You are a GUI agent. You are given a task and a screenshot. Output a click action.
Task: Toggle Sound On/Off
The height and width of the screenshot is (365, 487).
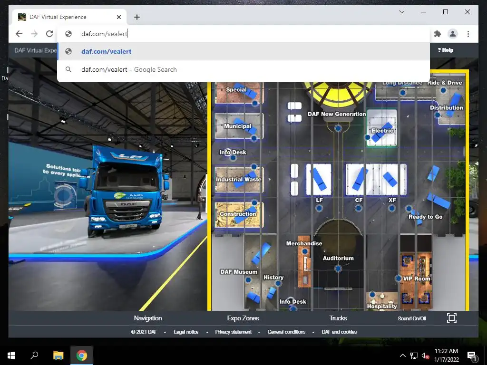[412, 318]
